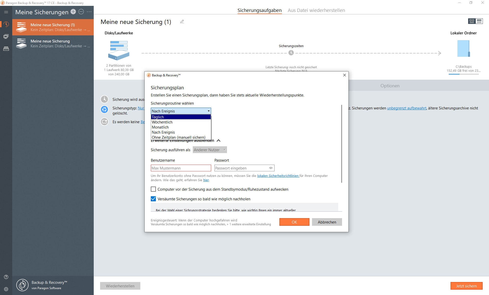Select the Sicherungsaufgaben tab
The height and width of the screenshot is (295, 489).
[260, 10]
